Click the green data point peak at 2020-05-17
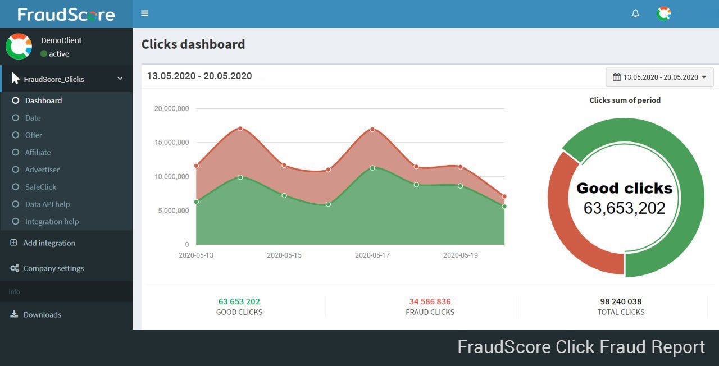Viewport: 719px width, 366px height. [372, 168]
